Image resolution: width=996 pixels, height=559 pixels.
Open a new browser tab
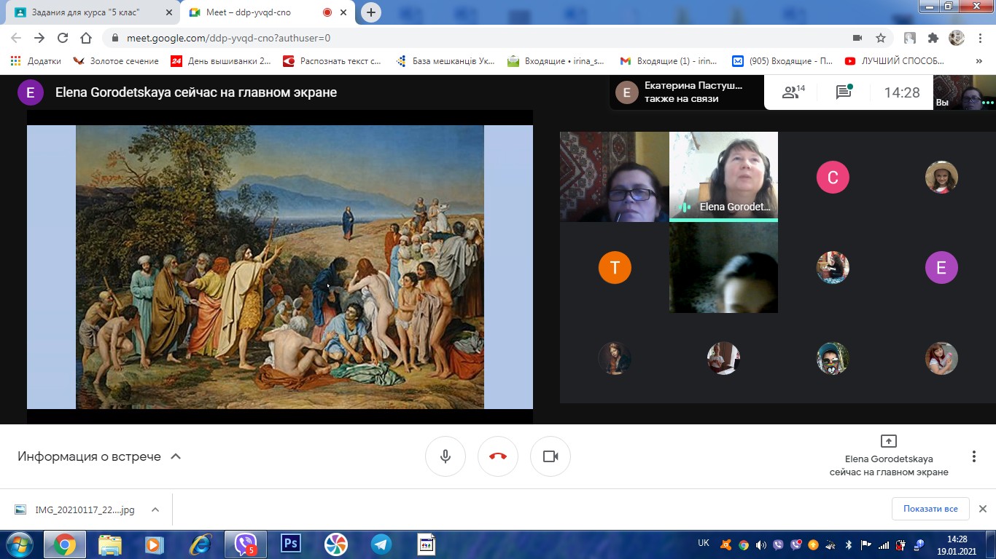[371, 12]
